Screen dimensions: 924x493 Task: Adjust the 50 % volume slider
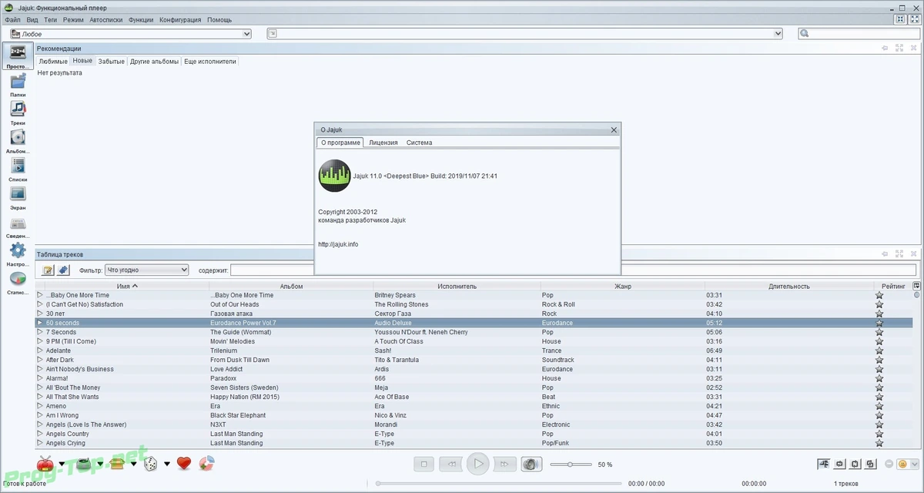tap(570, 464)
